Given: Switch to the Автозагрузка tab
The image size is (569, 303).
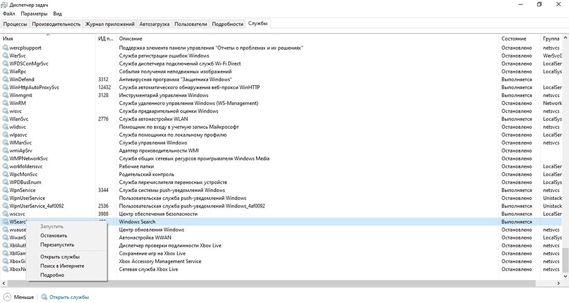Looking at the screenshot, I should 154,24.
